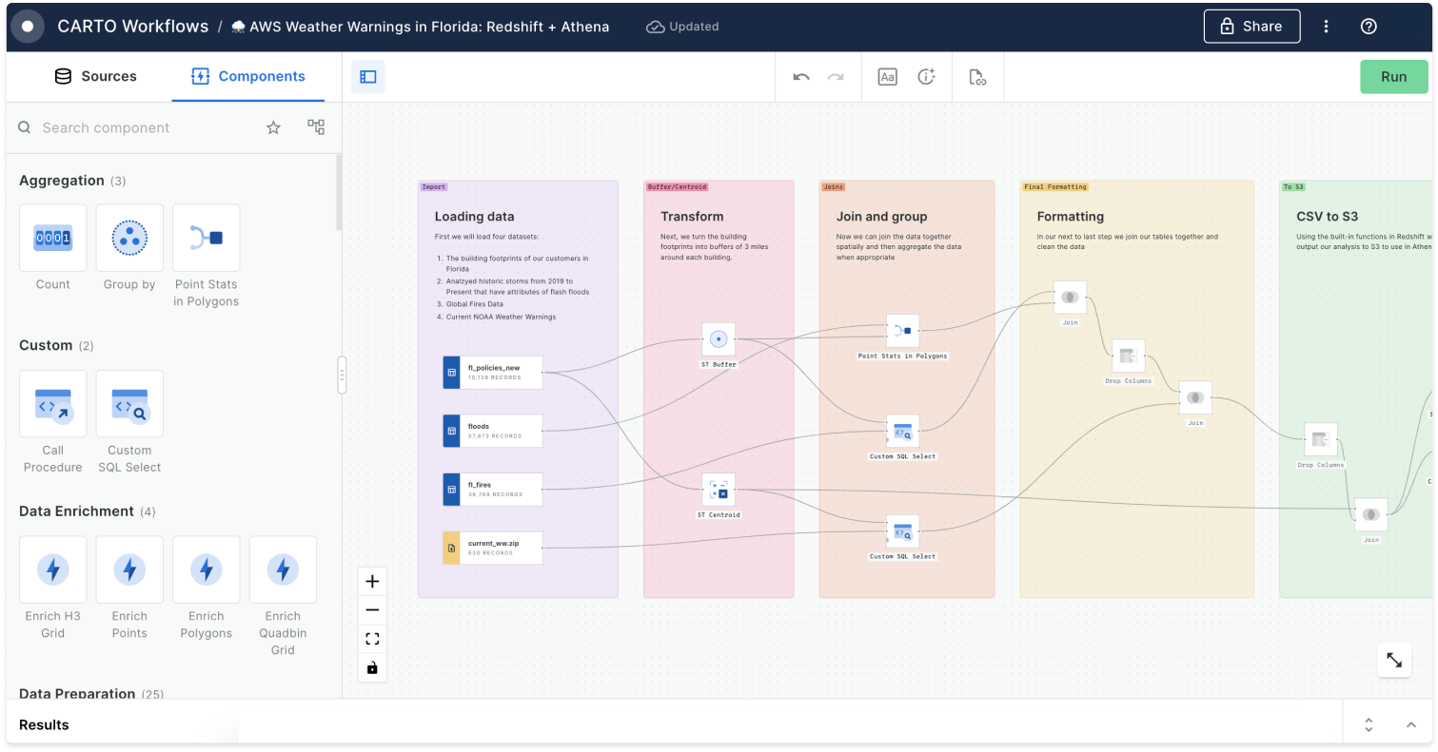Image resolution: width=1438 pixels, height=752 pixels.
Task: Toggle the favorites star in component search
Action: (x=273, y=126)
